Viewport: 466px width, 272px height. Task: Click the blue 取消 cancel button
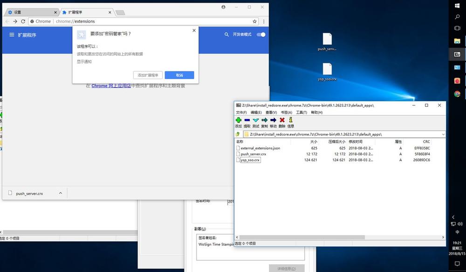click(179, 75)
